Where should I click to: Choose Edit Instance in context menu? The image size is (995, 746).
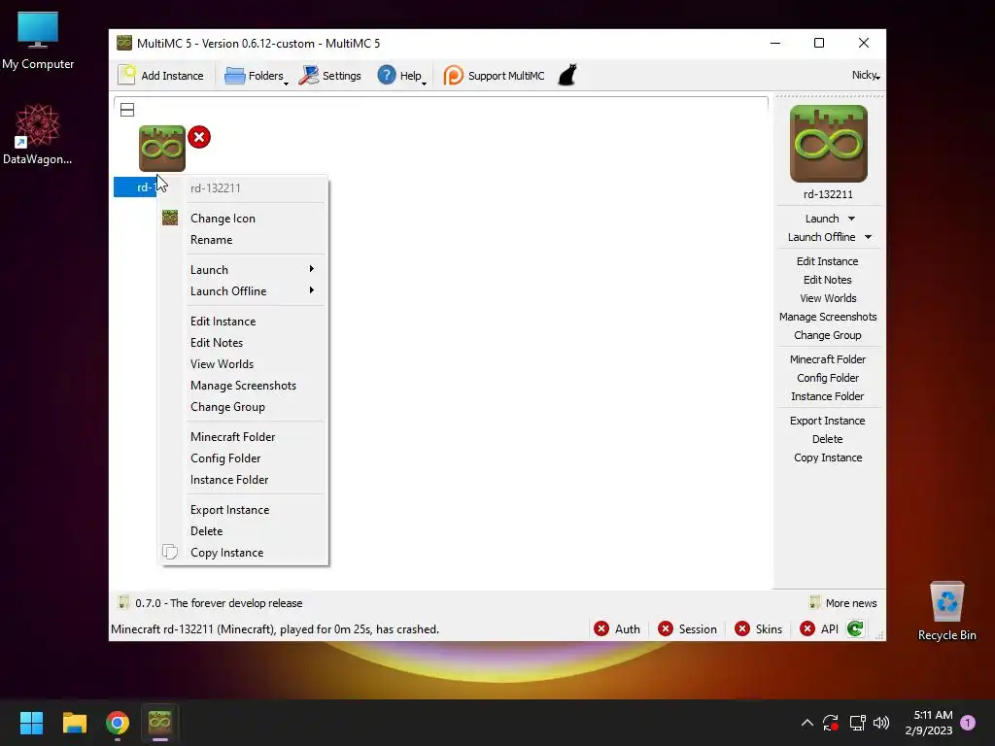[x=242, y=321]
